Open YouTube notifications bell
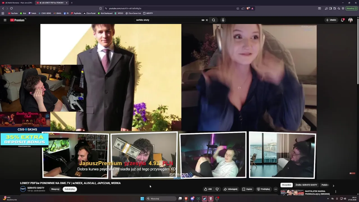The width and height of the screenshot is (359, 202). 342,20
